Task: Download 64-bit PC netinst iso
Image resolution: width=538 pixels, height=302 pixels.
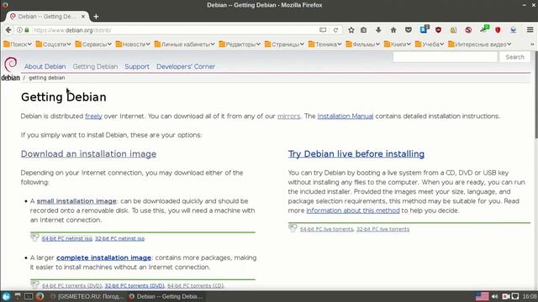Action: pos(67,238)
